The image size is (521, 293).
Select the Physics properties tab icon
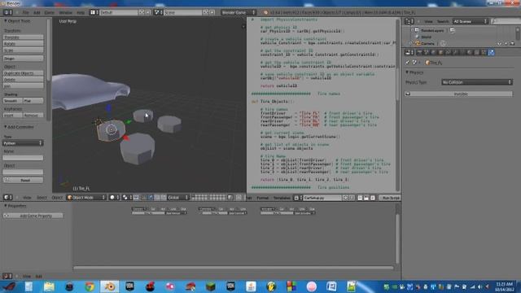[491, 52]
